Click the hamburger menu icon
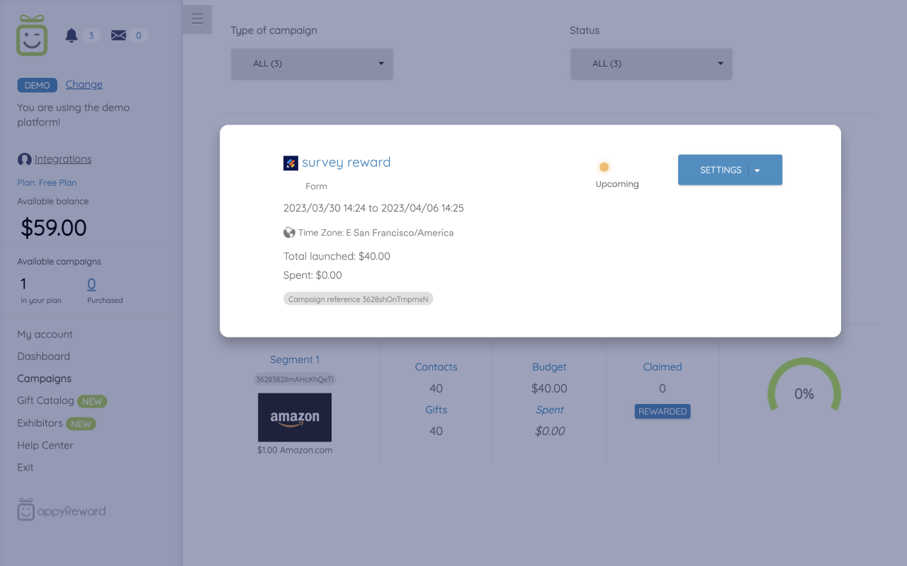Image resolution: width=907 pixels, height=566 pixels. tap(198, 19)
